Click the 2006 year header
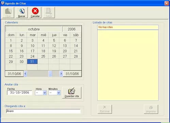 [72, 29]
